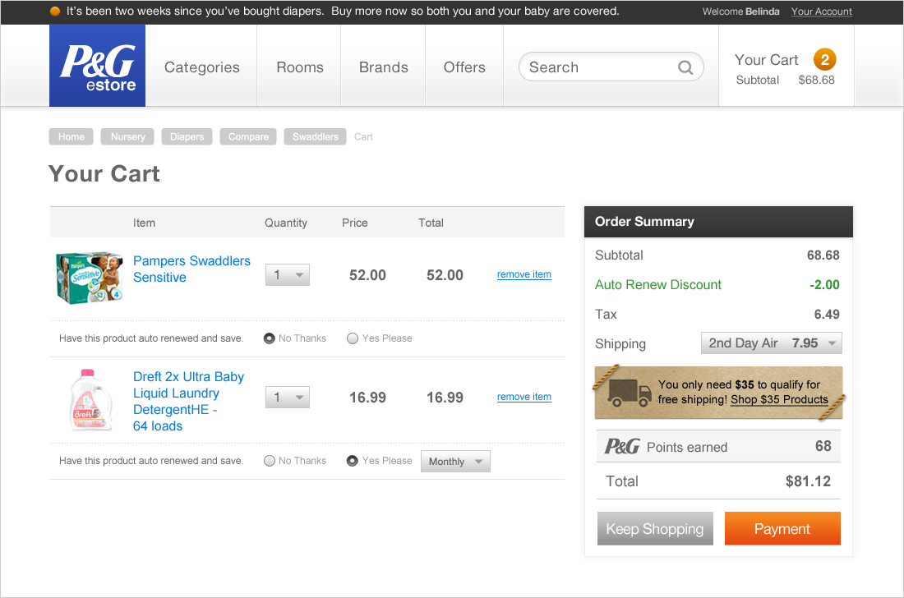
Task: Go to Diapers breadcrumb
Action: 187,136
